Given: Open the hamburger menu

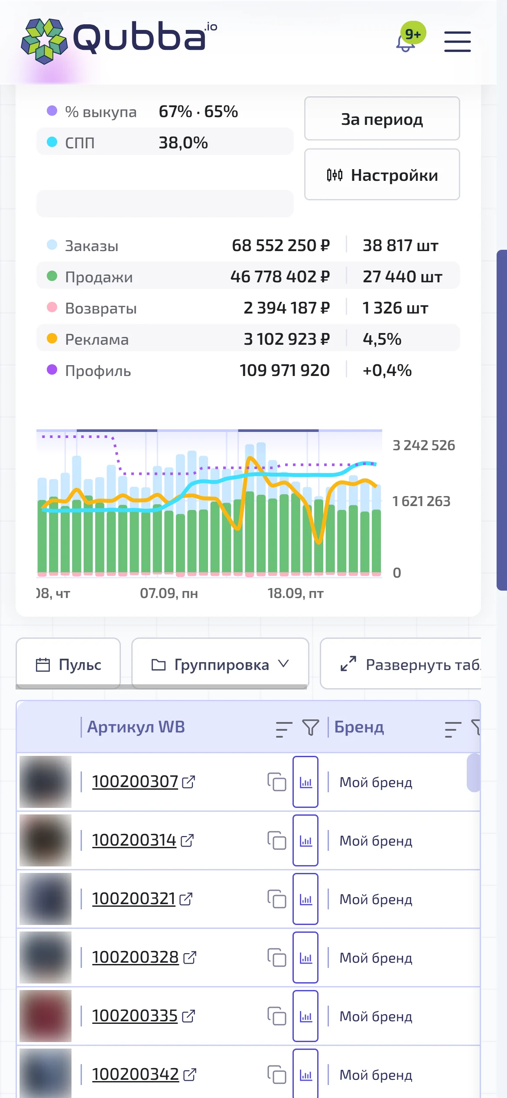Looking at the screenshot, I should click(x=457, y=42).
